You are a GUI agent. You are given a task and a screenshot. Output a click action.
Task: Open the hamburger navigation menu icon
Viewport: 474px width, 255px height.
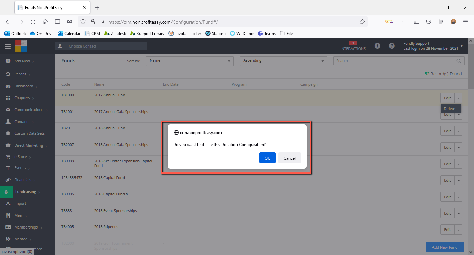[x=7, y=46]
